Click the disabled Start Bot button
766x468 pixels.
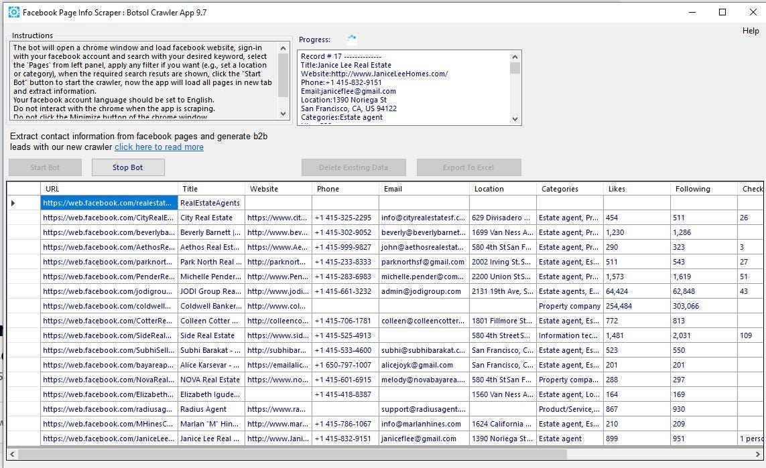45,167
